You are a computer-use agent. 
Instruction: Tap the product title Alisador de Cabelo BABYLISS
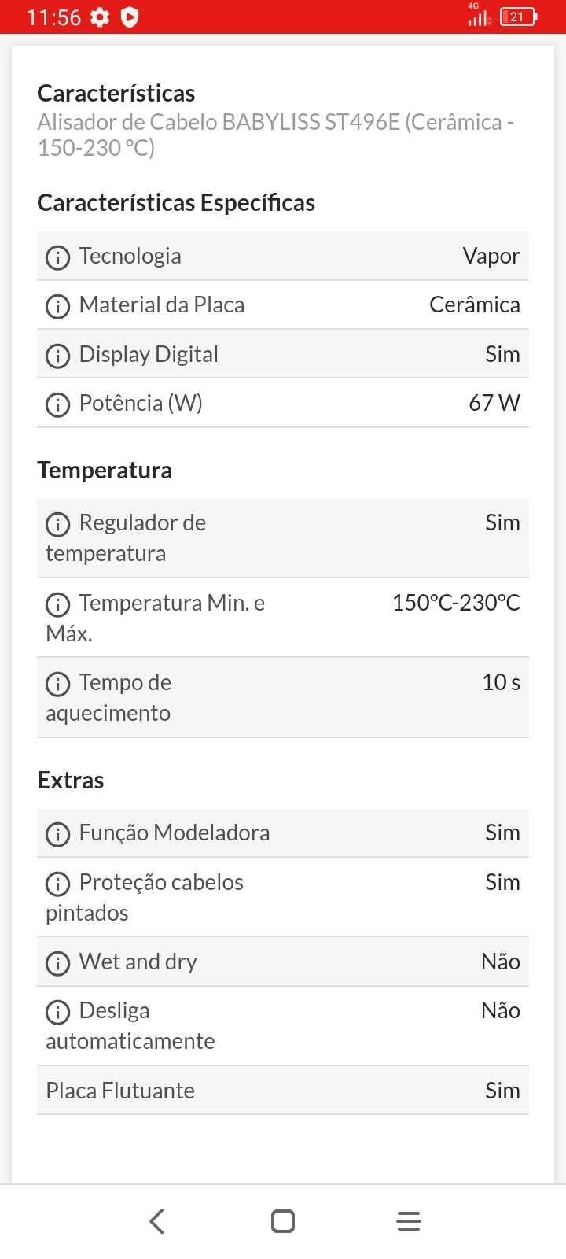tap(276, 135)
